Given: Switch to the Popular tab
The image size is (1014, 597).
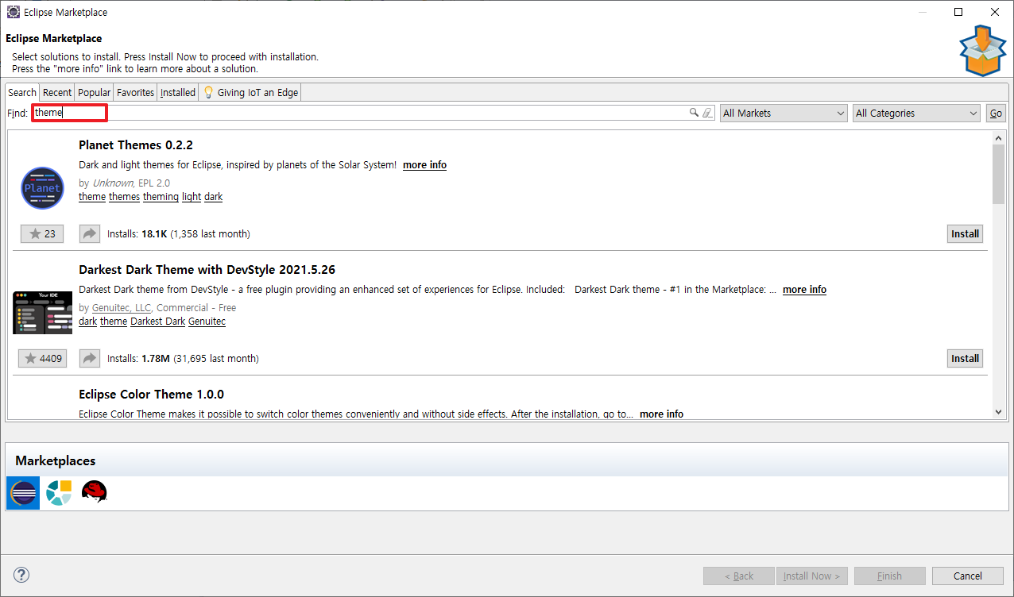Looking at the screenshot, I should click(x=95, y=92).
